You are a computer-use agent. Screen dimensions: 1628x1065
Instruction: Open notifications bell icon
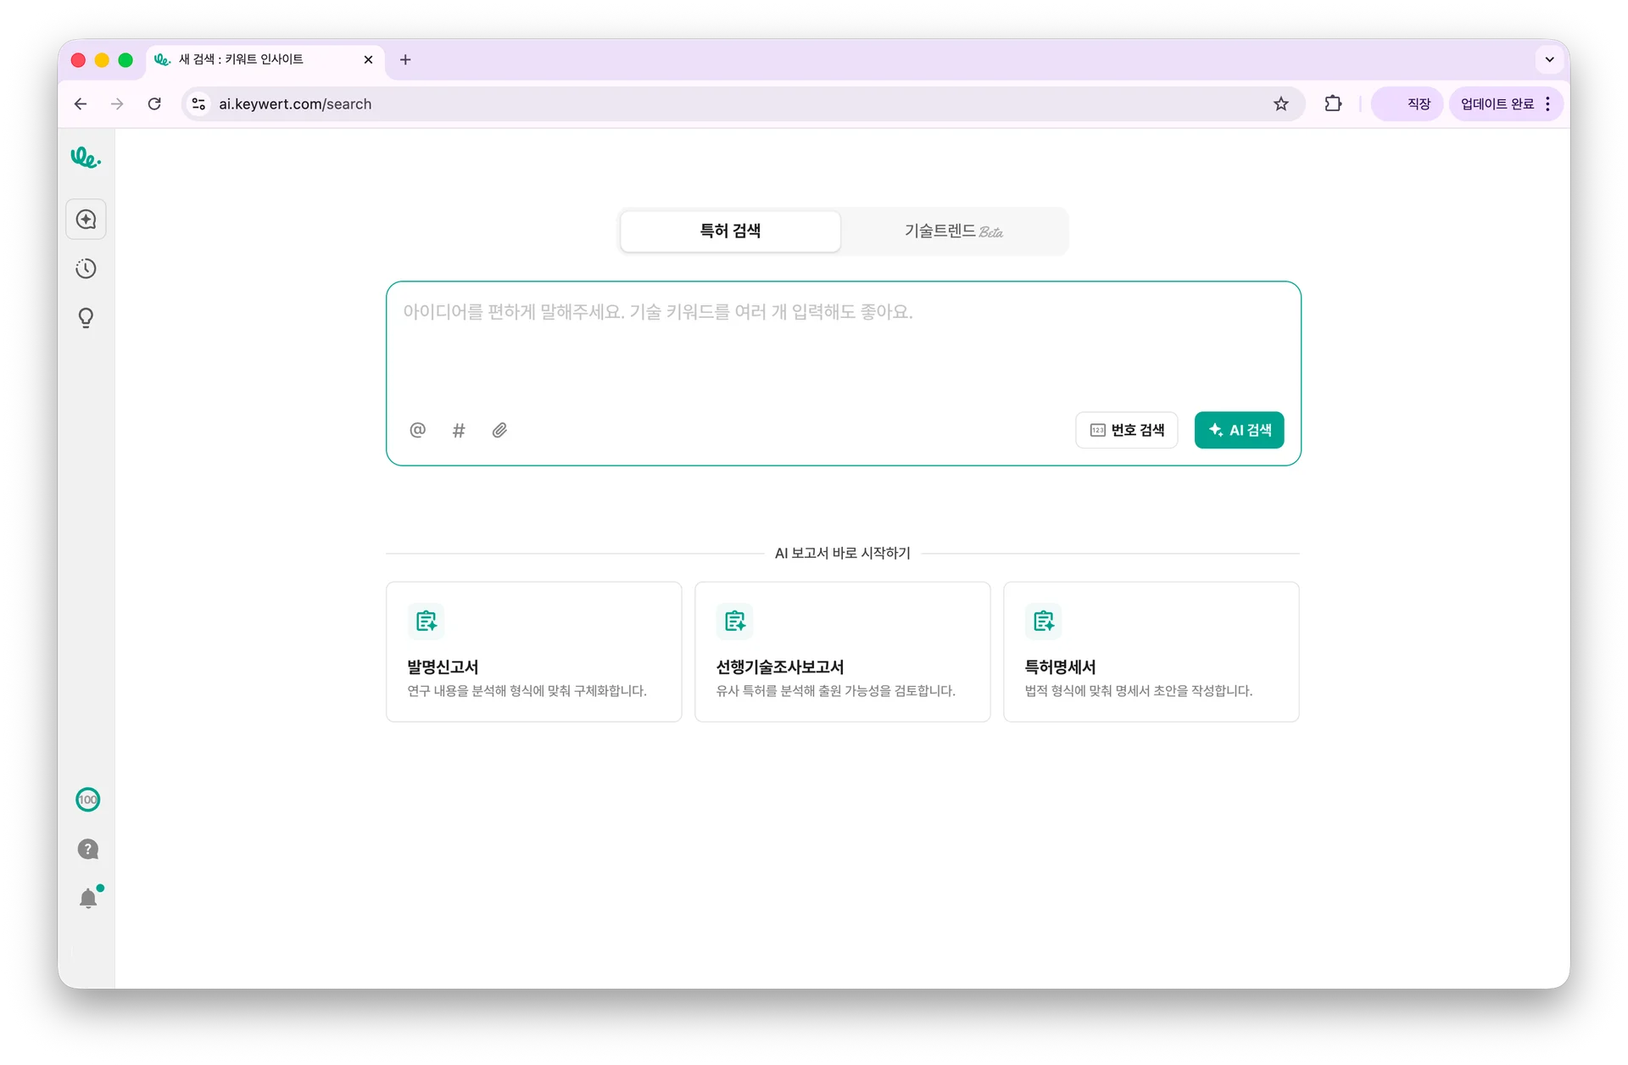tap(88, 898)
